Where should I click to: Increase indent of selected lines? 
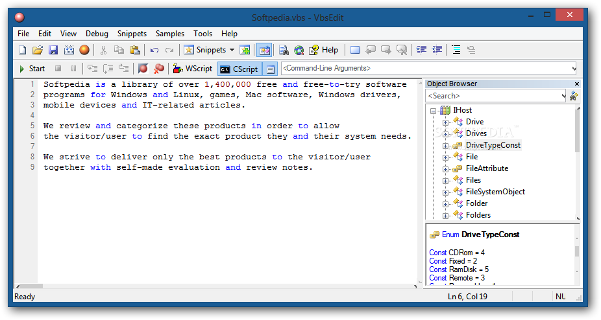421,50
